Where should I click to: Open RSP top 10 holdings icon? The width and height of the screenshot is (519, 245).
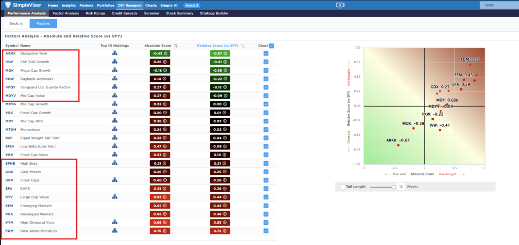115,138
